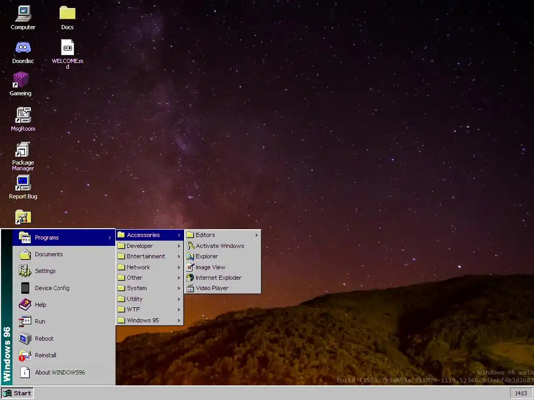Choose Run label in Start menu
Screen dimensions: 534x400
pyautogui.click(x=40, y=321)
